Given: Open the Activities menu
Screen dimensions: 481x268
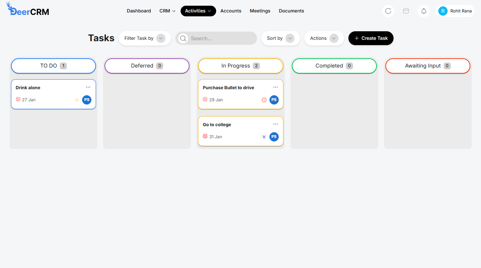Looking at the screenshot, I should click(198, 11).
